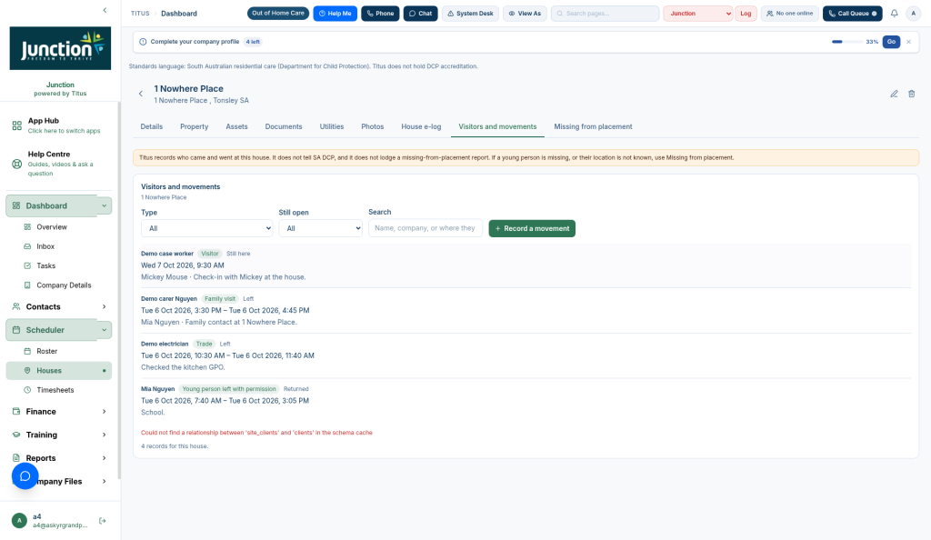Click Go on the company profile banner
Screen dimensions: 931x540
[x=891, y=42]
